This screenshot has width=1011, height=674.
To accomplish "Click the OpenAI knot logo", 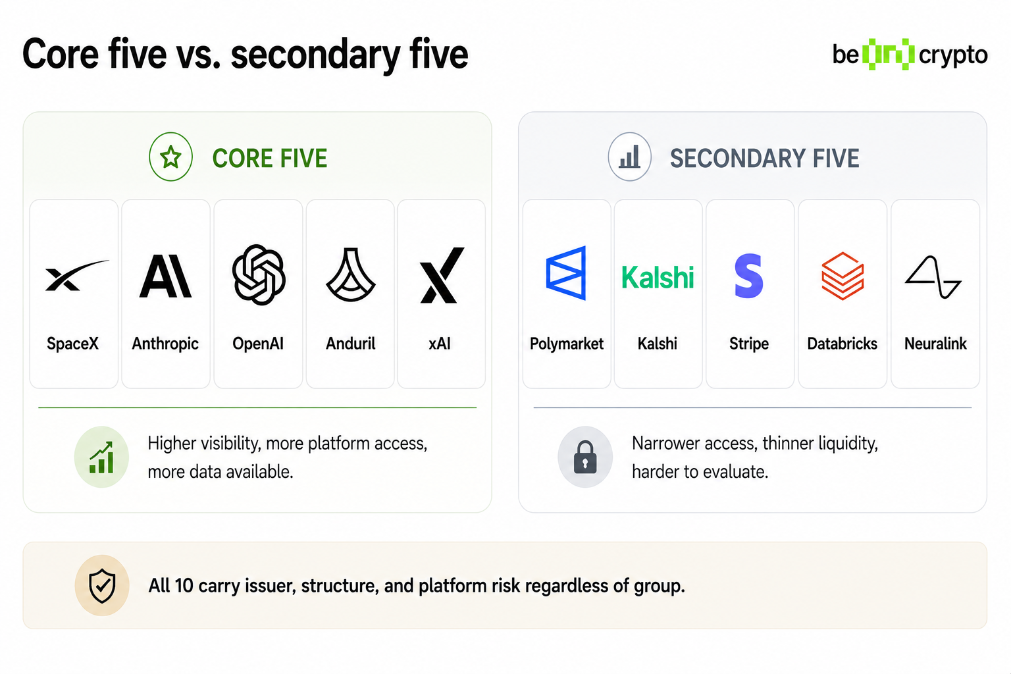I will coord(259,275).
